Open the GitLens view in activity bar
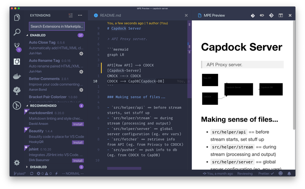305x189 pixels. point(17,106)
